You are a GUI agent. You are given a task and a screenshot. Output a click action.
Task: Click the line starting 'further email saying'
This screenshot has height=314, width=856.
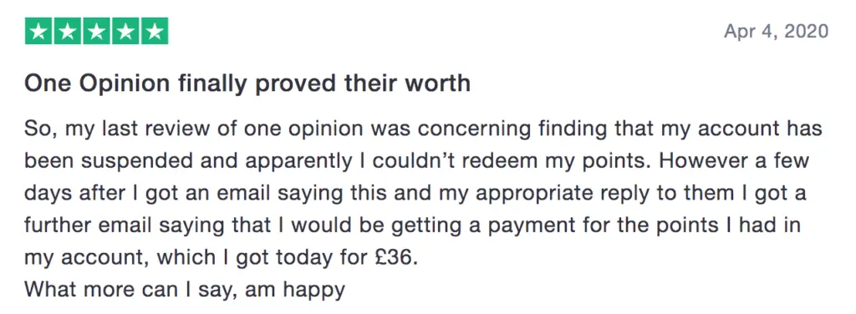point(412,225)
